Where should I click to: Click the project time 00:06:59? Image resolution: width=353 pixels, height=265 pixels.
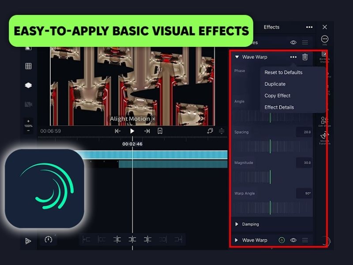click(x=50, y=131)
